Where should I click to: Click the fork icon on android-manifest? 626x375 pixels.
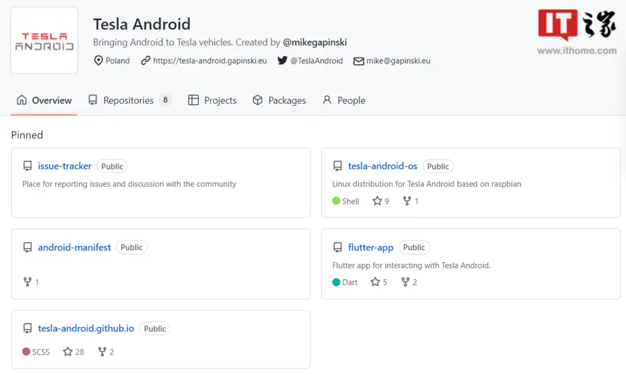pyautogui.click(x=27, y=282)
